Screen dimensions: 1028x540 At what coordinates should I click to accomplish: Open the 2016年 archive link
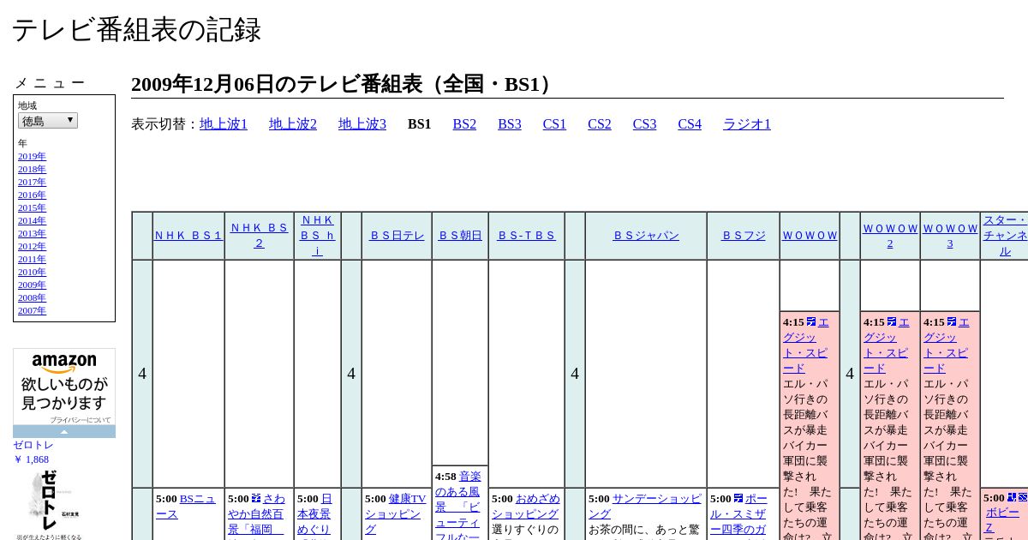(32, 195)
